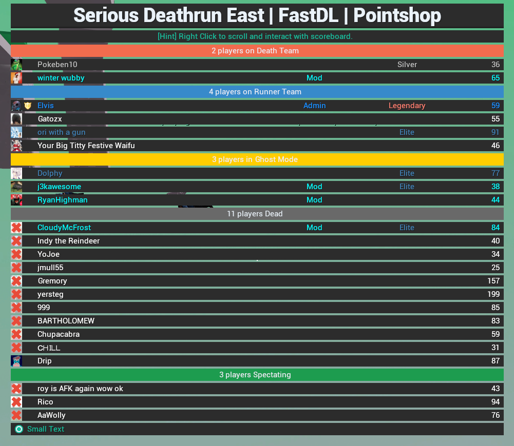Click the red X beside CloudyMcFrost
Viewport: 514px width, 446px height.
pyautogui.click(x=16, y=228)
